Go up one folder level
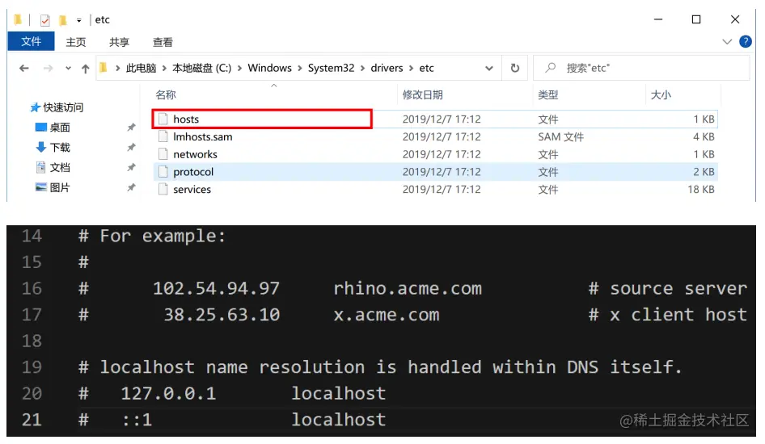The width and height of the screenshot is (765, 444). point(86,68)
